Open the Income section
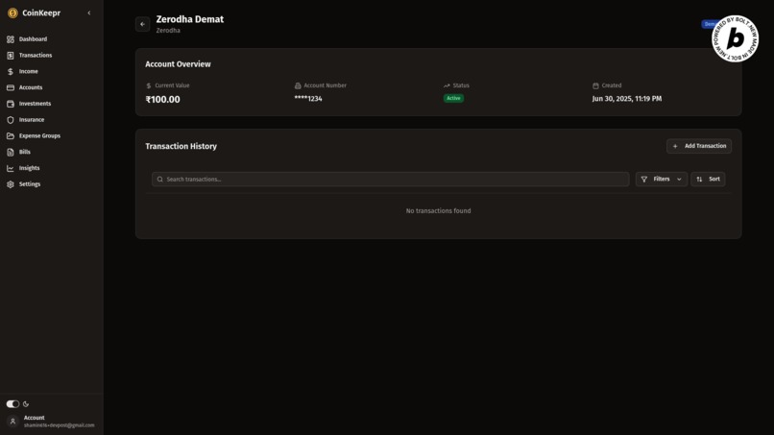The width and height of the screenshot is (774, 435). 29,72
